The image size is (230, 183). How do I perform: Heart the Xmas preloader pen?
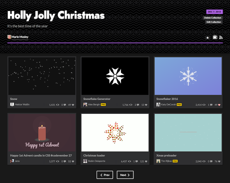coord(219,161)
